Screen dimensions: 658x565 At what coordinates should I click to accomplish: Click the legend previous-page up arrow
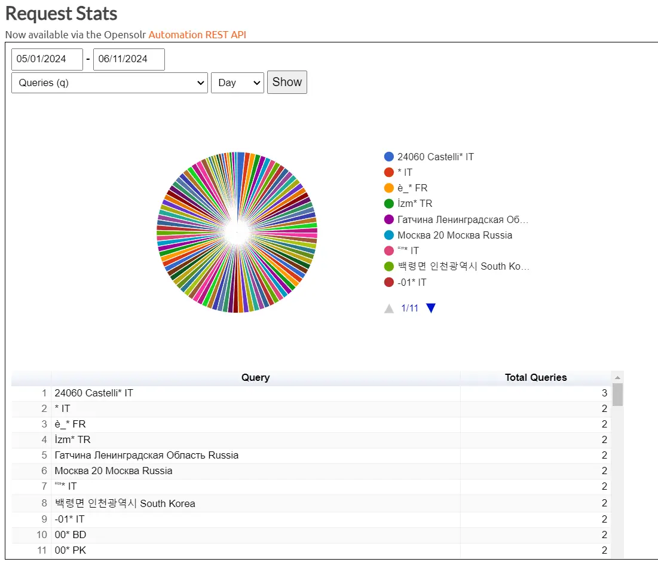click(389, 309)
